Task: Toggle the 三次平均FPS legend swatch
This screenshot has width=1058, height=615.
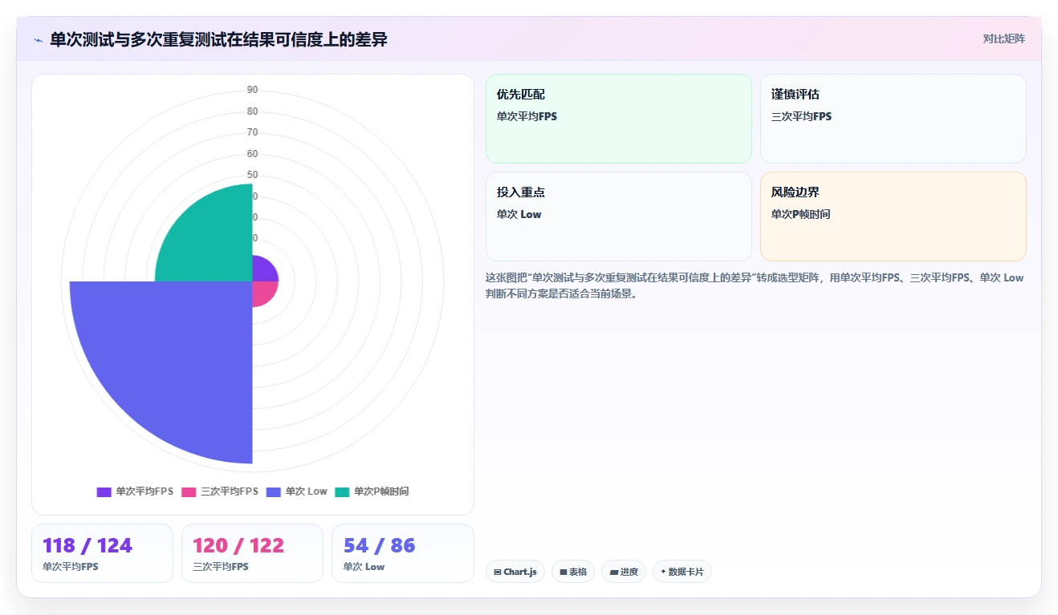Action: click(x=189, y=492)
